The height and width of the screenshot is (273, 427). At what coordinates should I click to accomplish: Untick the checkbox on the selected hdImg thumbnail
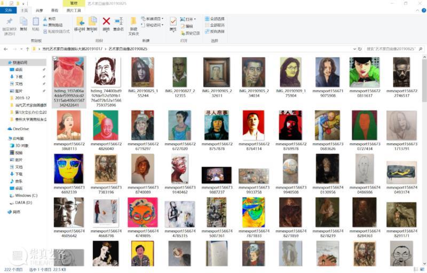(x=55, y=59)
